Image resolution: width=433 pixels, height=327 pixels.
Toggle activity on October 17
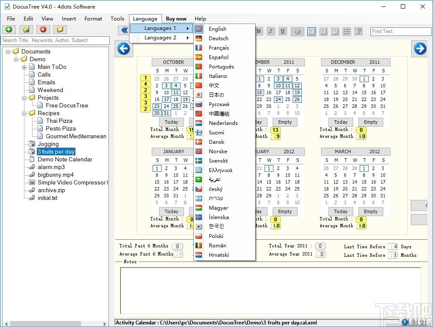[x=166, y=99]
